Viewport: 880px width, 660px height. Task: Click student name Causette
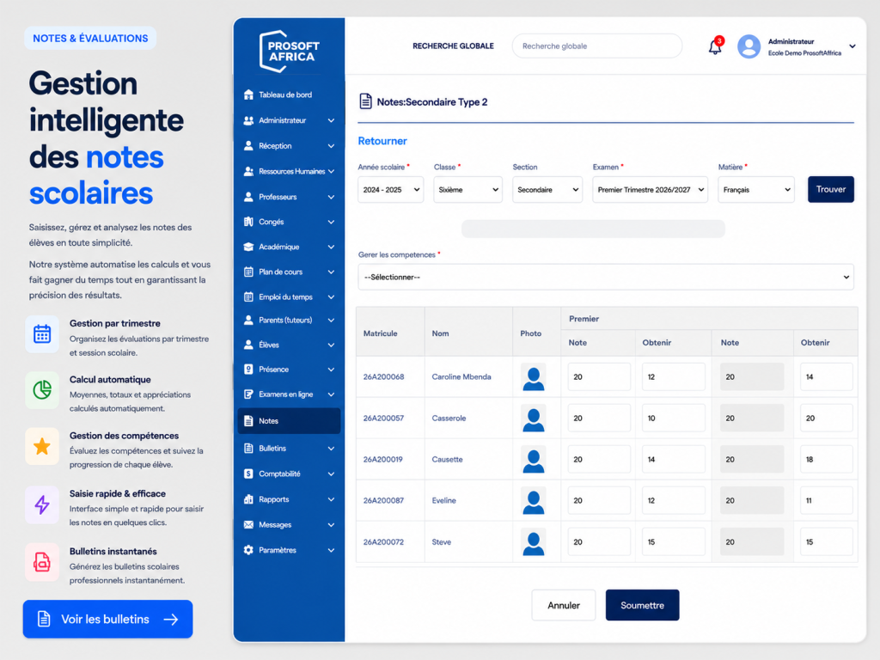coord(447,459)
